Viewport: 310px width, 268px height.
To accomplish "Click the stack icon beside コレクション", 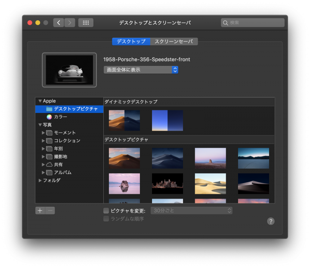I will point(49,140).
